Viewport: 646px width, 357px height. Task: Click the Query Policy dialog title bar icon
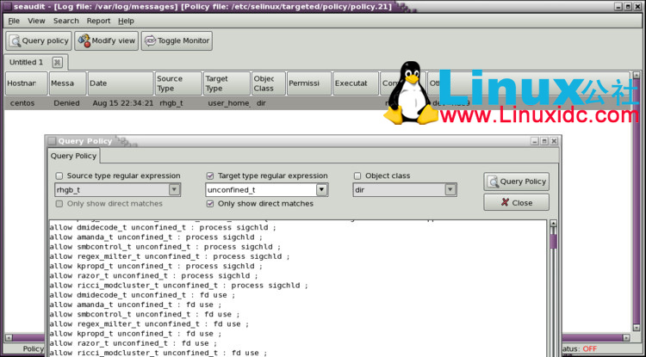pyautogui.click(x=52, y=141)
